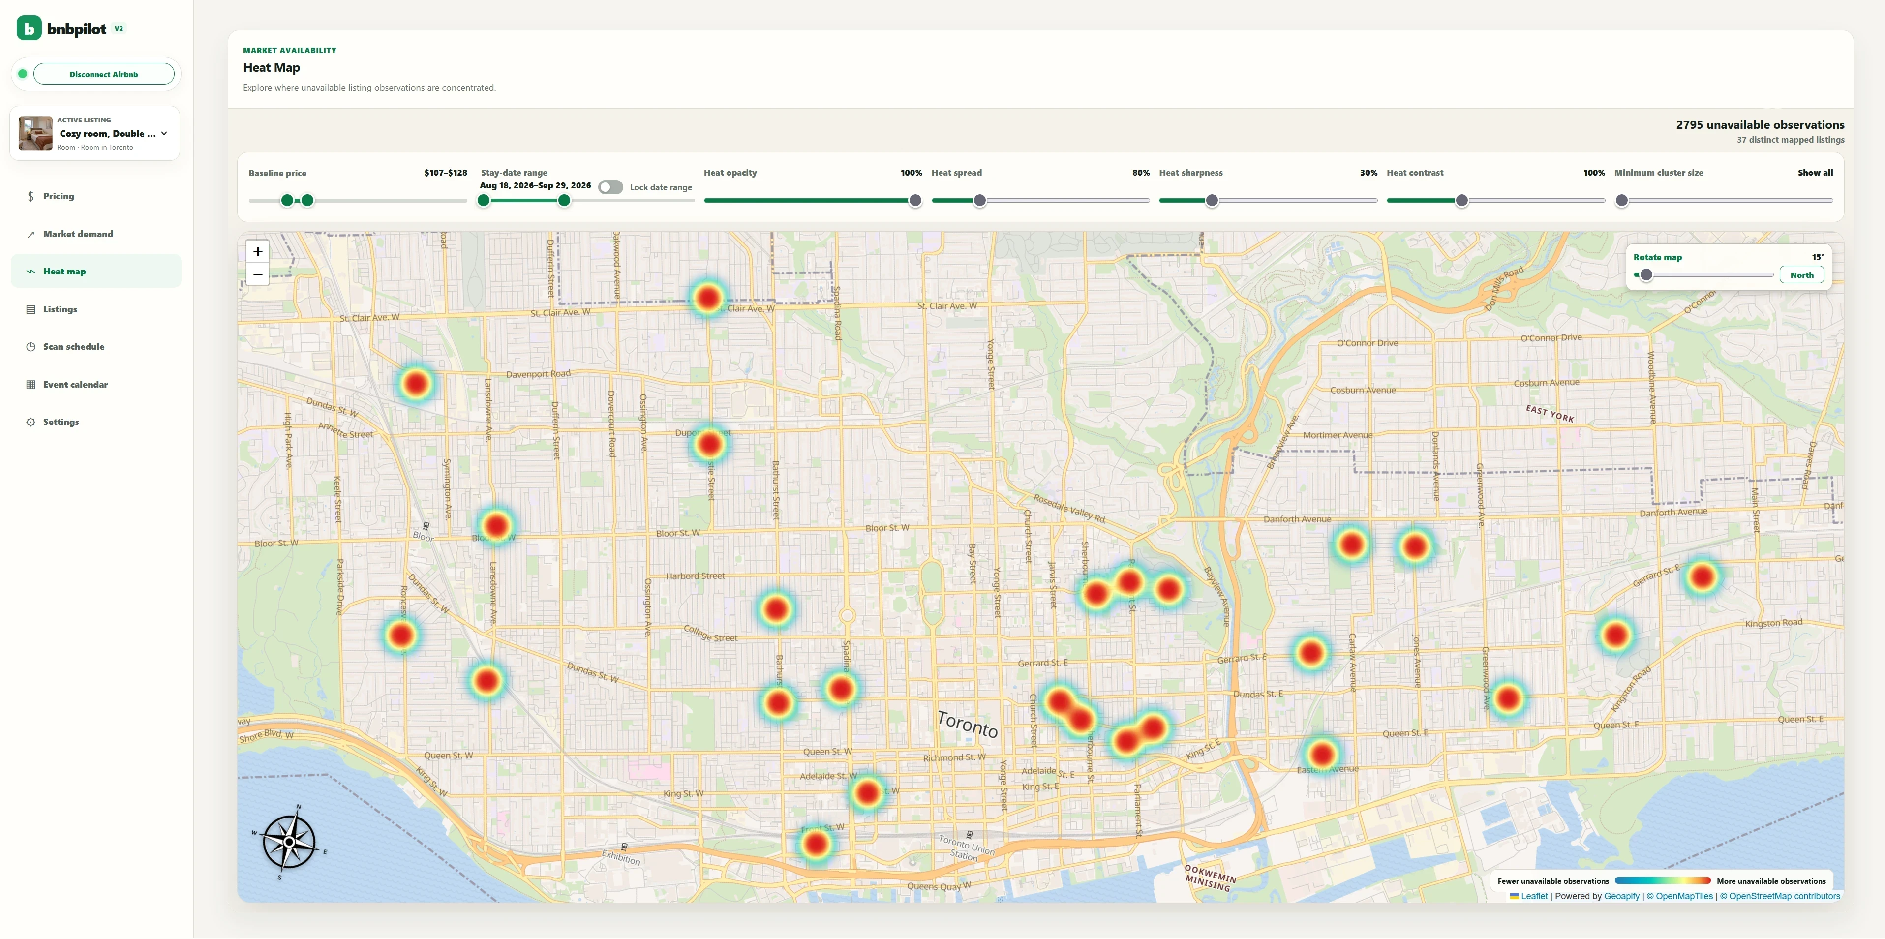Open the Pricing page
Screen dimensions: 1885x939
pos(96,196)
